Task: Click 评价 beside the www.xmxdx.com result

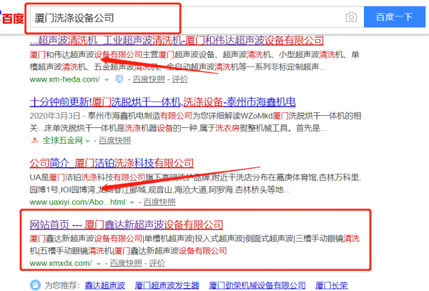Action: [158, 263]
